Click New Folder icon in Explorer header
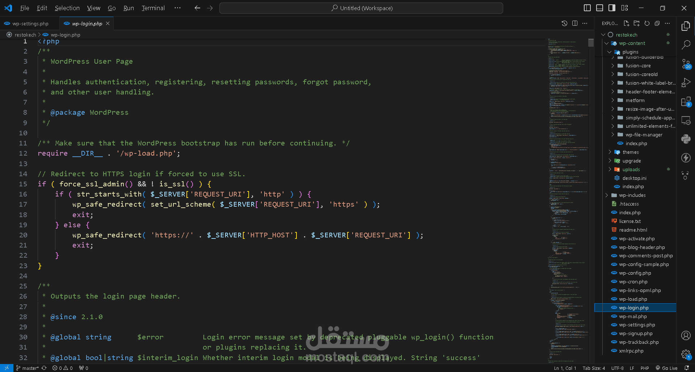This screenshot has width=695, height=372. [636, 24]
